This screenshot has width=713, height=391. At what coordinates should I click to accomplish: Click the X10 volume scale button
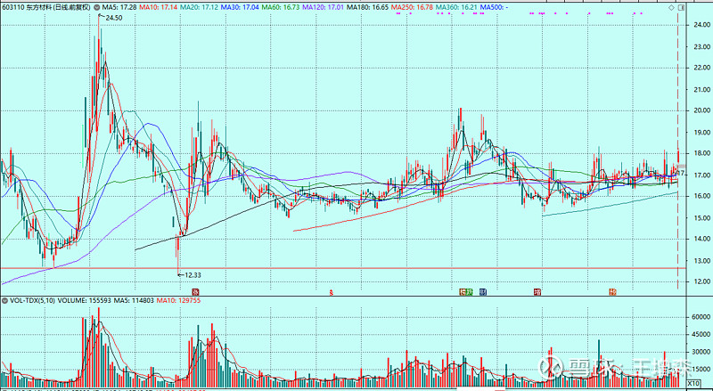coord(693,383)
